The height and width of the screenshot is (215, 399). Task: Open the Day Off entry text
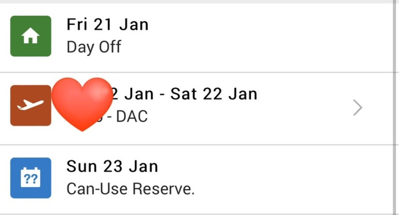(x=94, y=47)
